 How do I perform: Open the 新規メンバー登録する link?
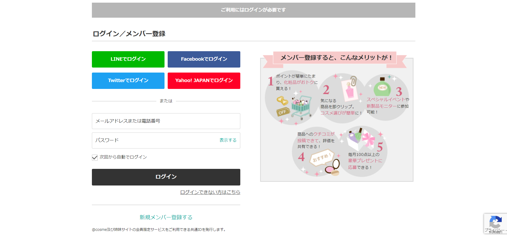click(166, 217)
